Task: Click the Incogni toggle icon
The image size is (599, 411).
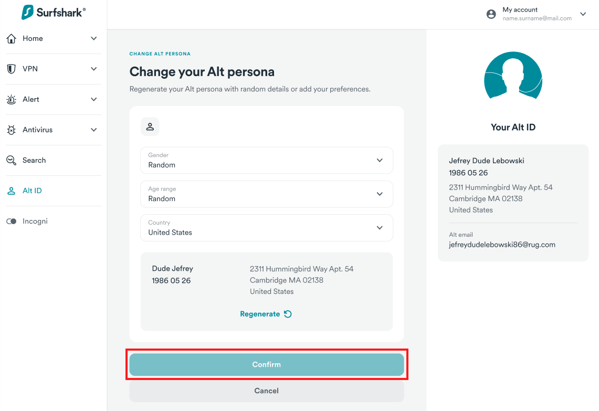Action: (x=12, y=221)
